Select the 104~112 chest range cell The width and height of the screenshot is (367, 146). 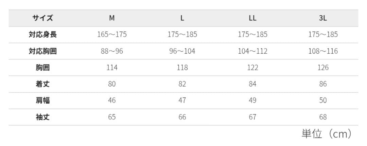[x=252, y=51]
